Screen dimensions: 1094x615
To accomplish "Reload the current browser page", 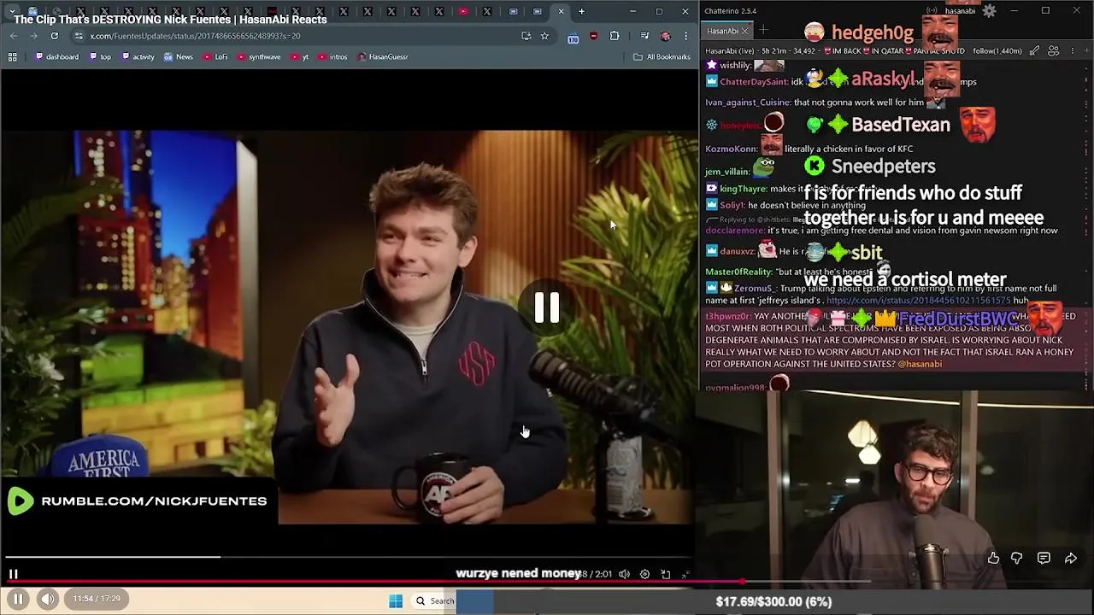I will pos(54,36).
